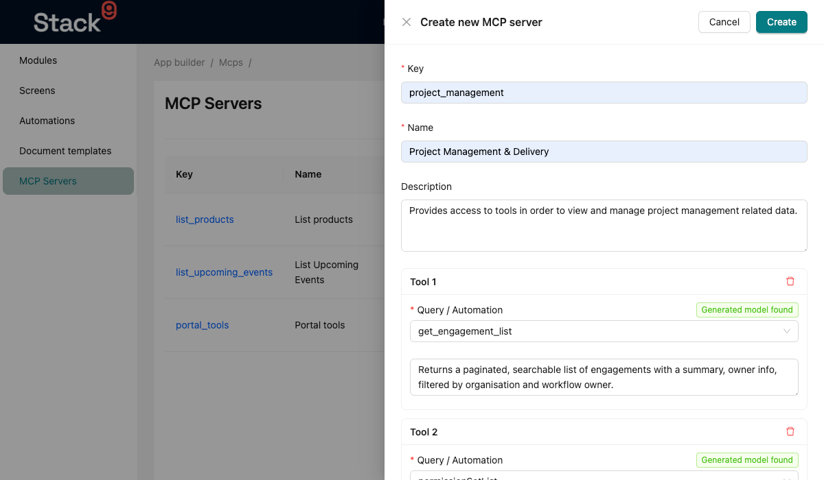Viewport: 824px width, 480px height.
Task: Edit Tool 1 description text area
Action: [x=604, y=377]
